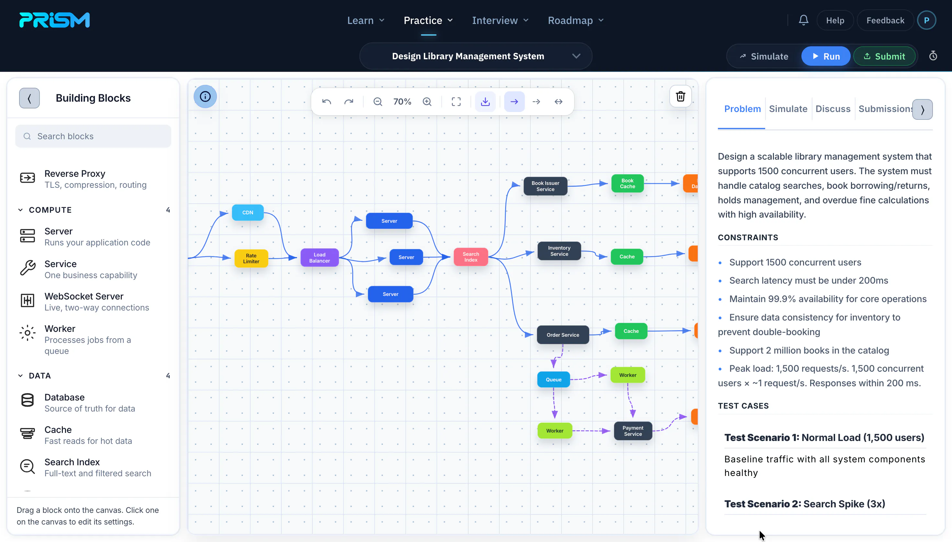Select the Search Index block in sidebar

[x=93, y=468]
